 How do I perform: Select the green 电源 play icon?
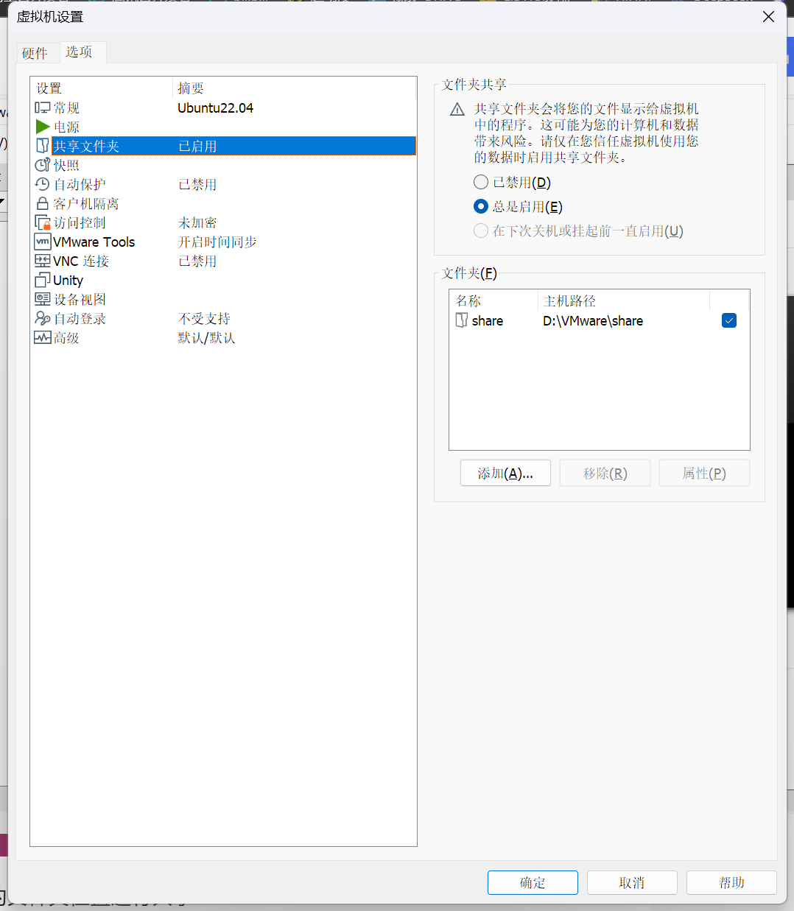[43, 127]
